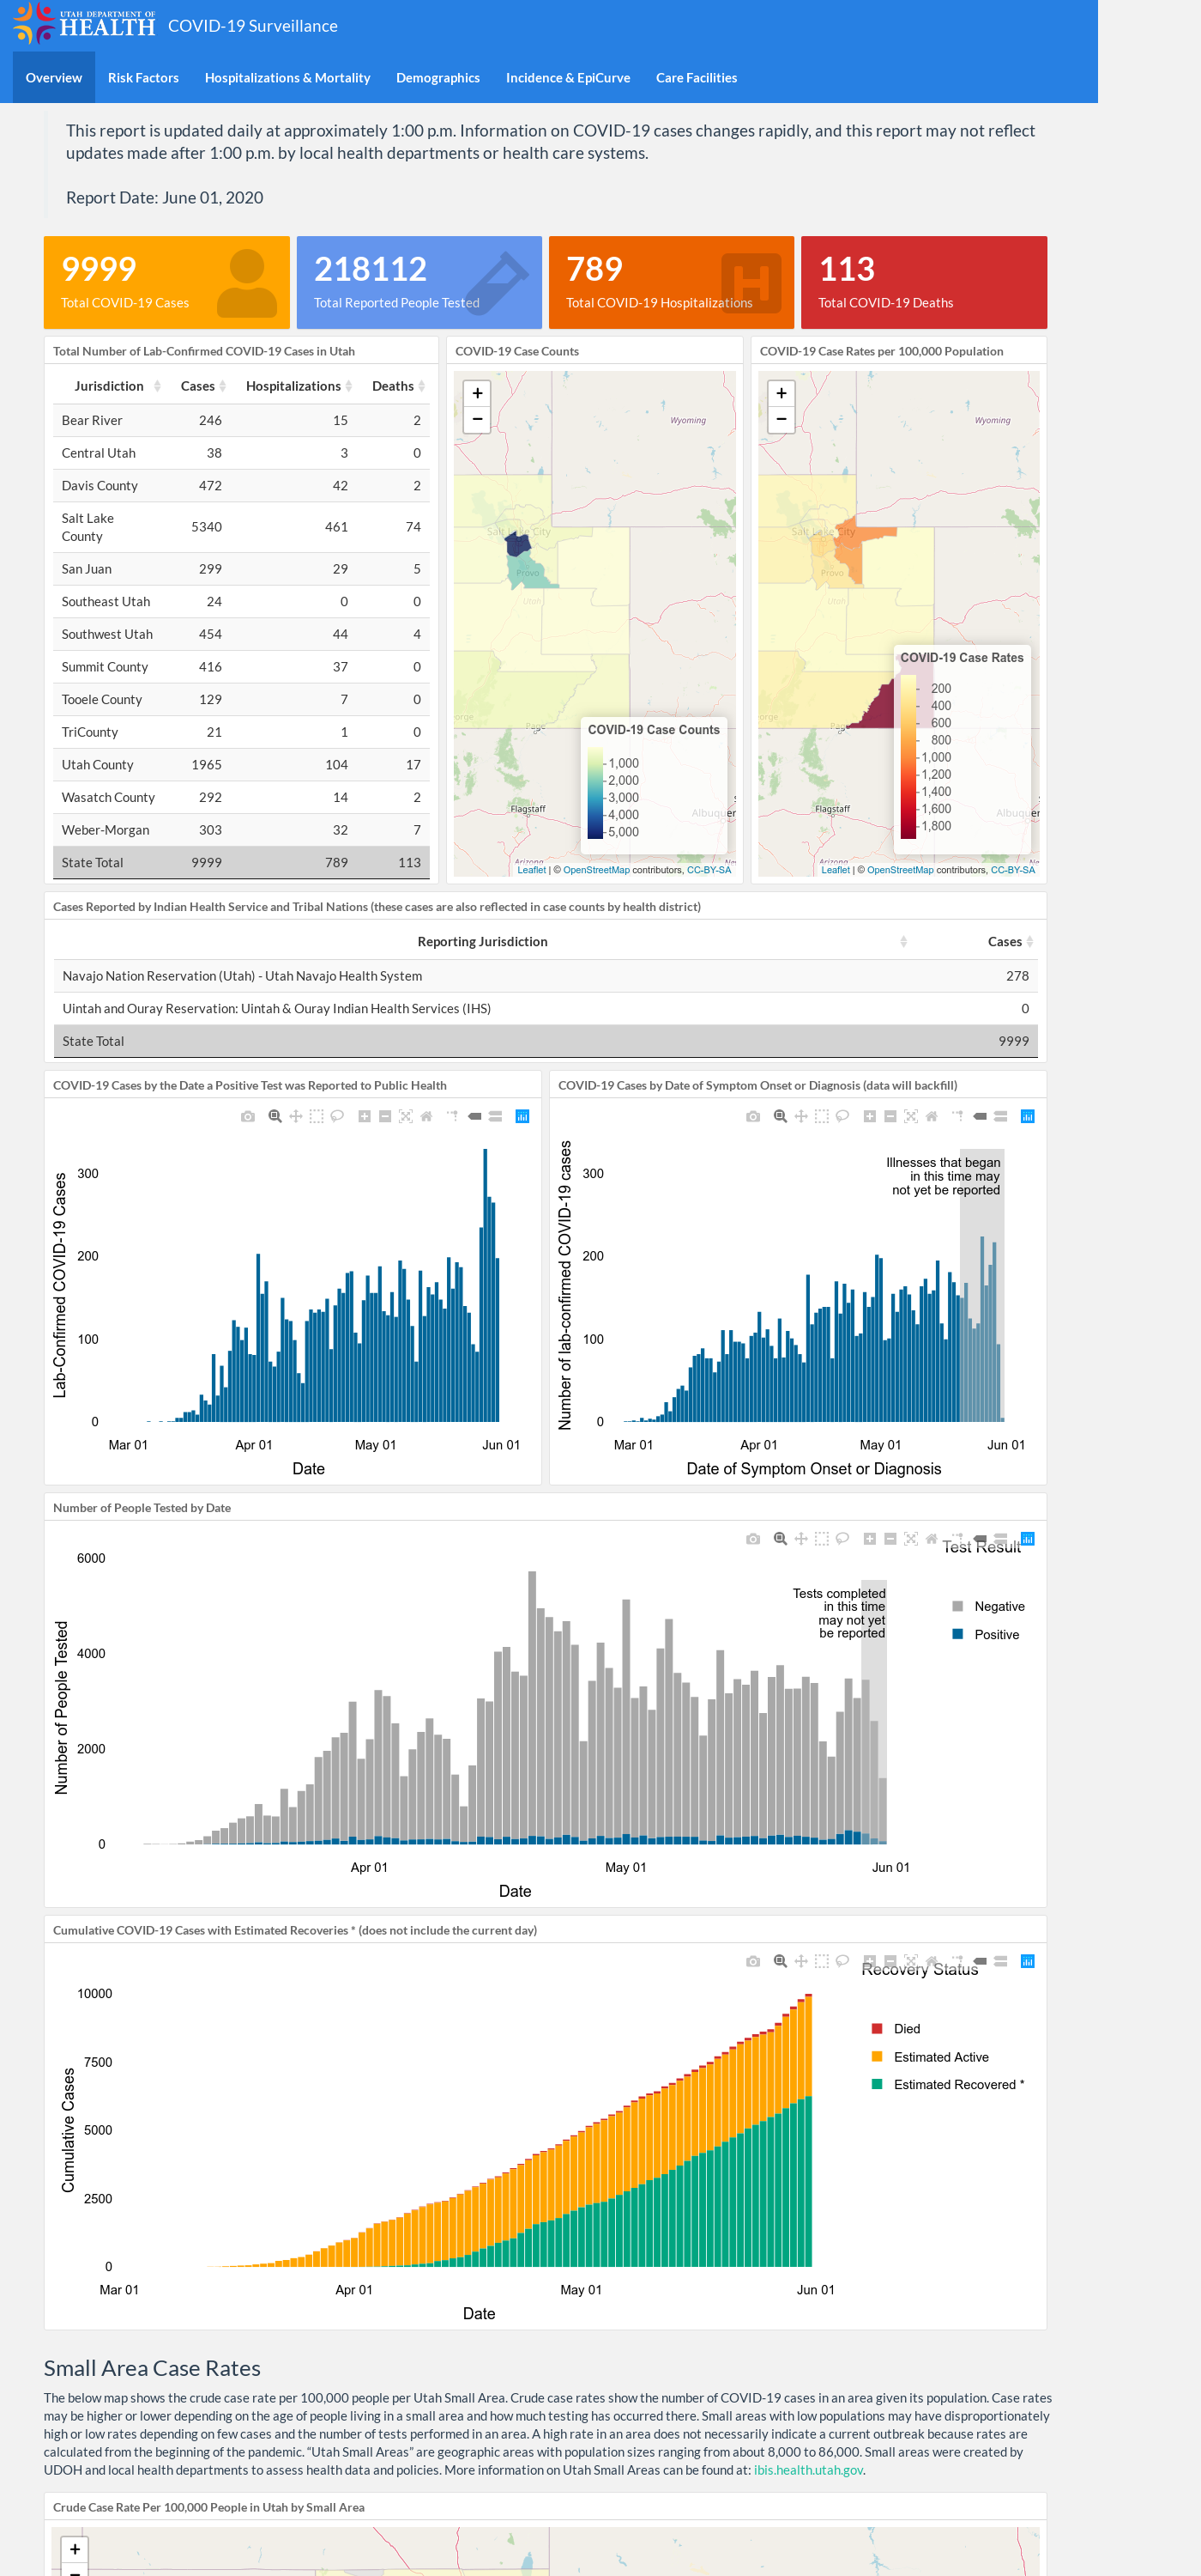
Task: Open ibis.health.utah.gov link
Action: [808, 2470]
